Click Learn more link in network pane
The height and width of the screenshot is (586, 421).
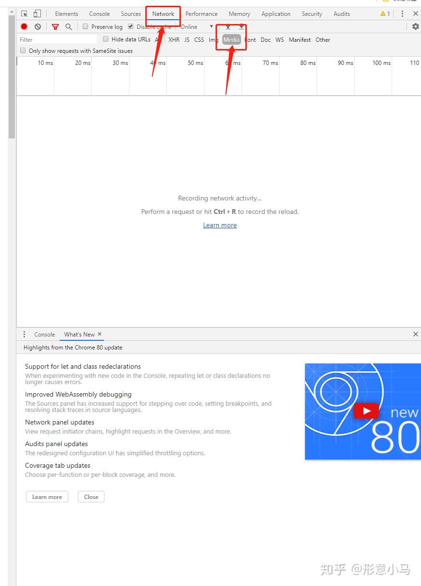[220, 225]
